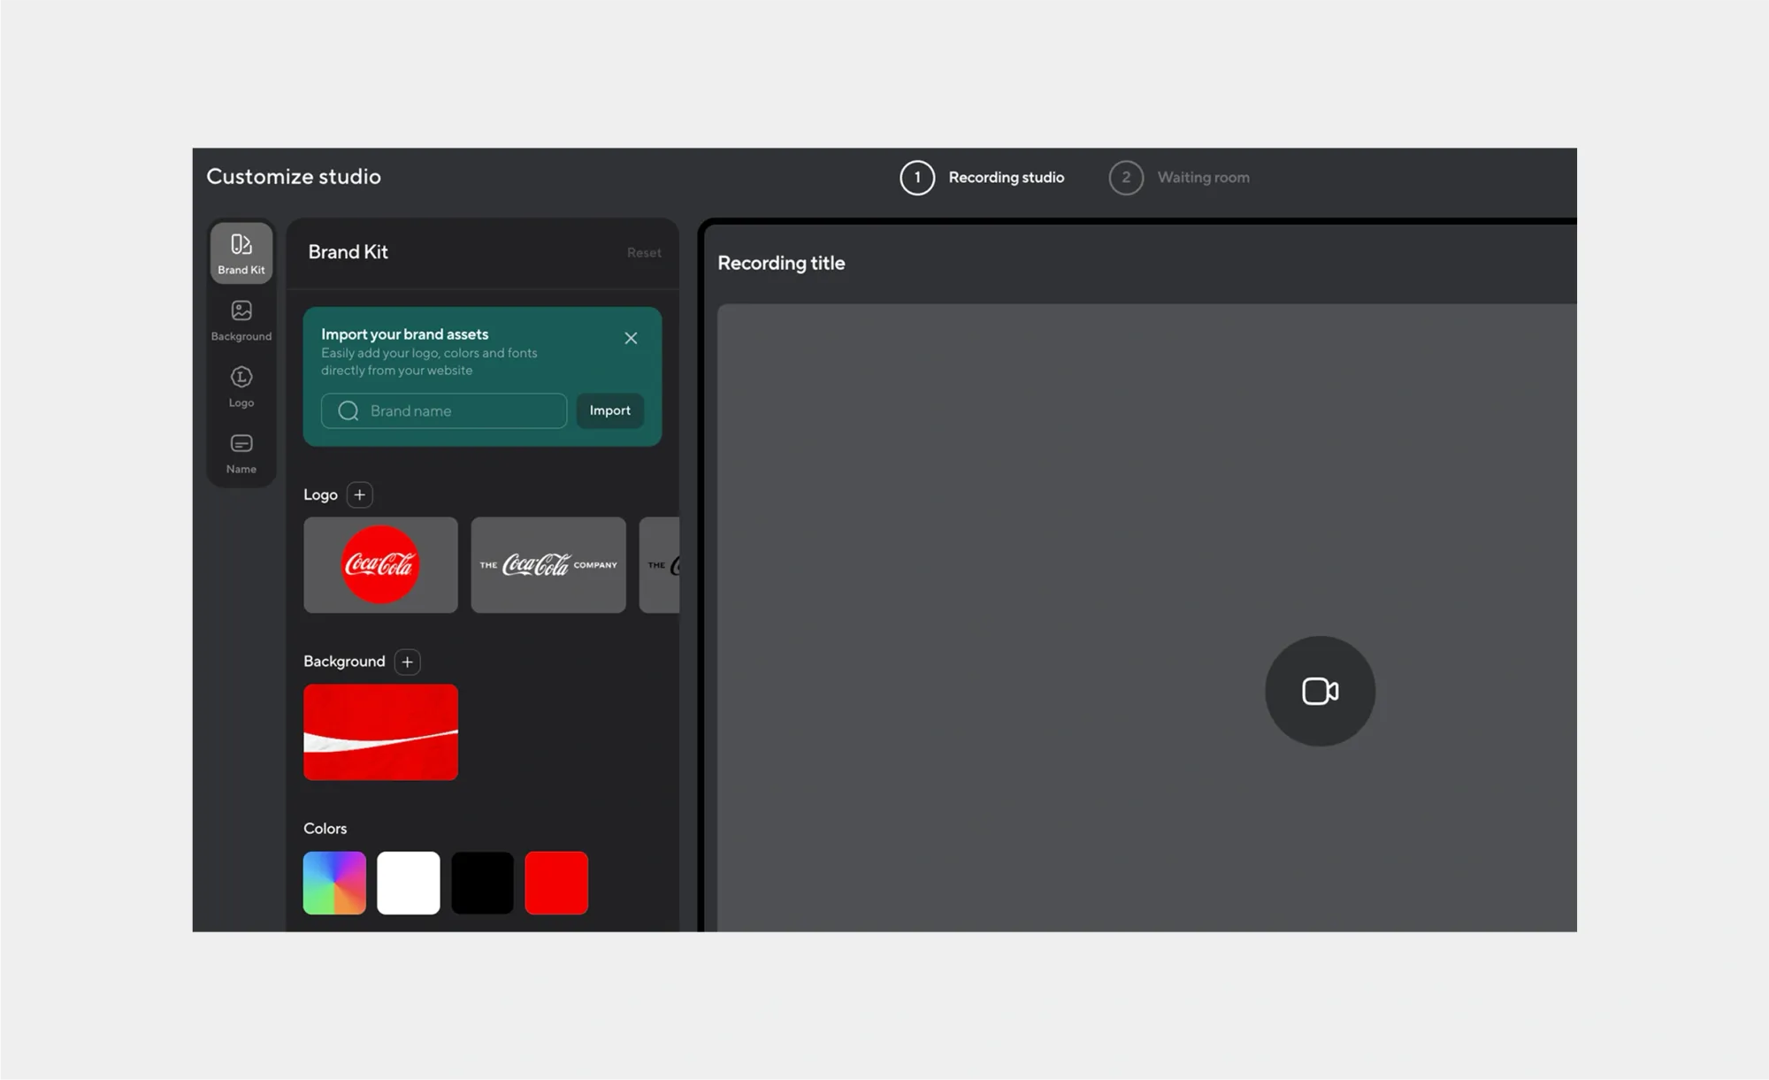Open the Background sidebar tab
The width and height of the screenshot is (1769, 1080).
click(x=241, y=320)
